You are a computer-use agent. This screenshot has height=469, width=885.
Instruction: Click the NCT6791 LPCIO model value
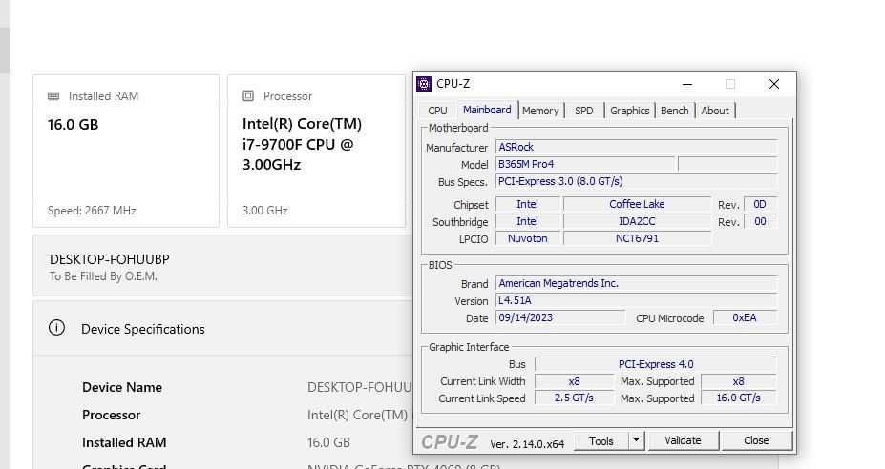637,238
